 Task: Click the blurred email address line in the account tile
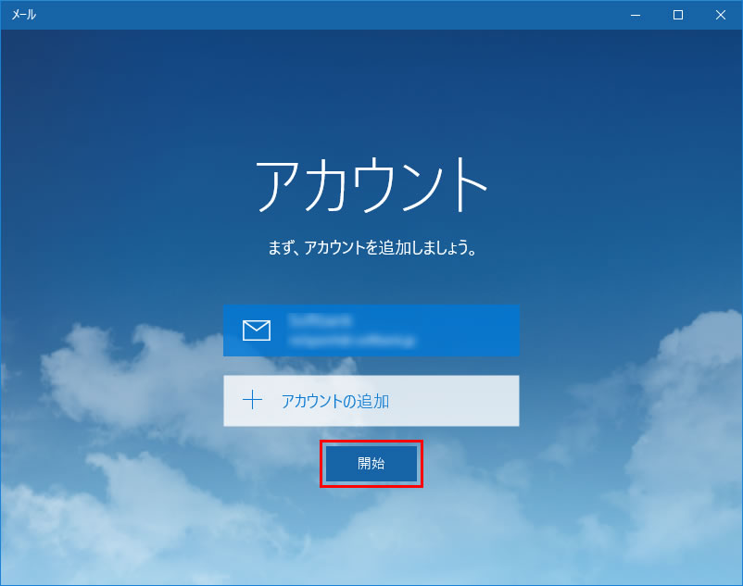[350, 341]
